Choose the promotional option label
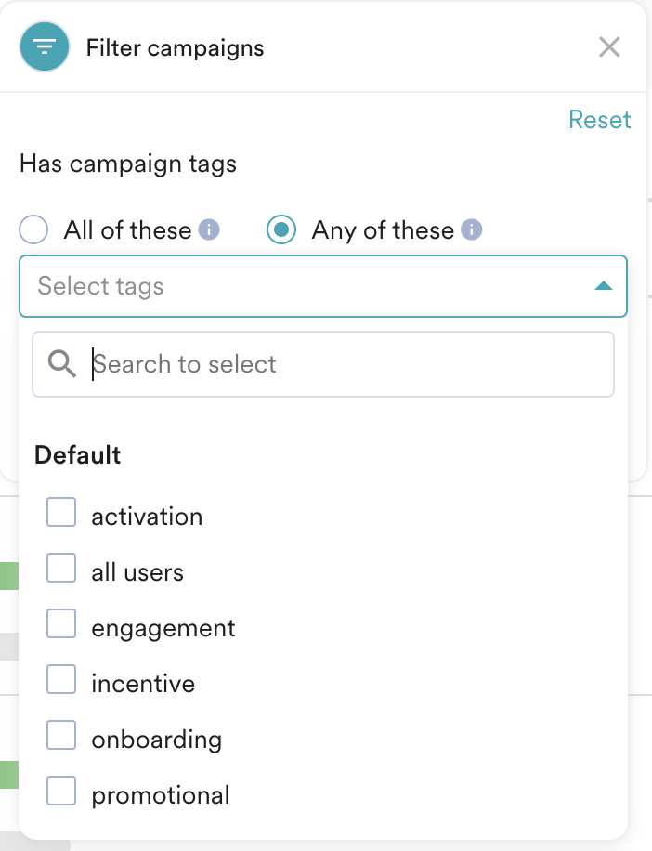This screenshot has height=851, width=652. (x=161, y=796)
